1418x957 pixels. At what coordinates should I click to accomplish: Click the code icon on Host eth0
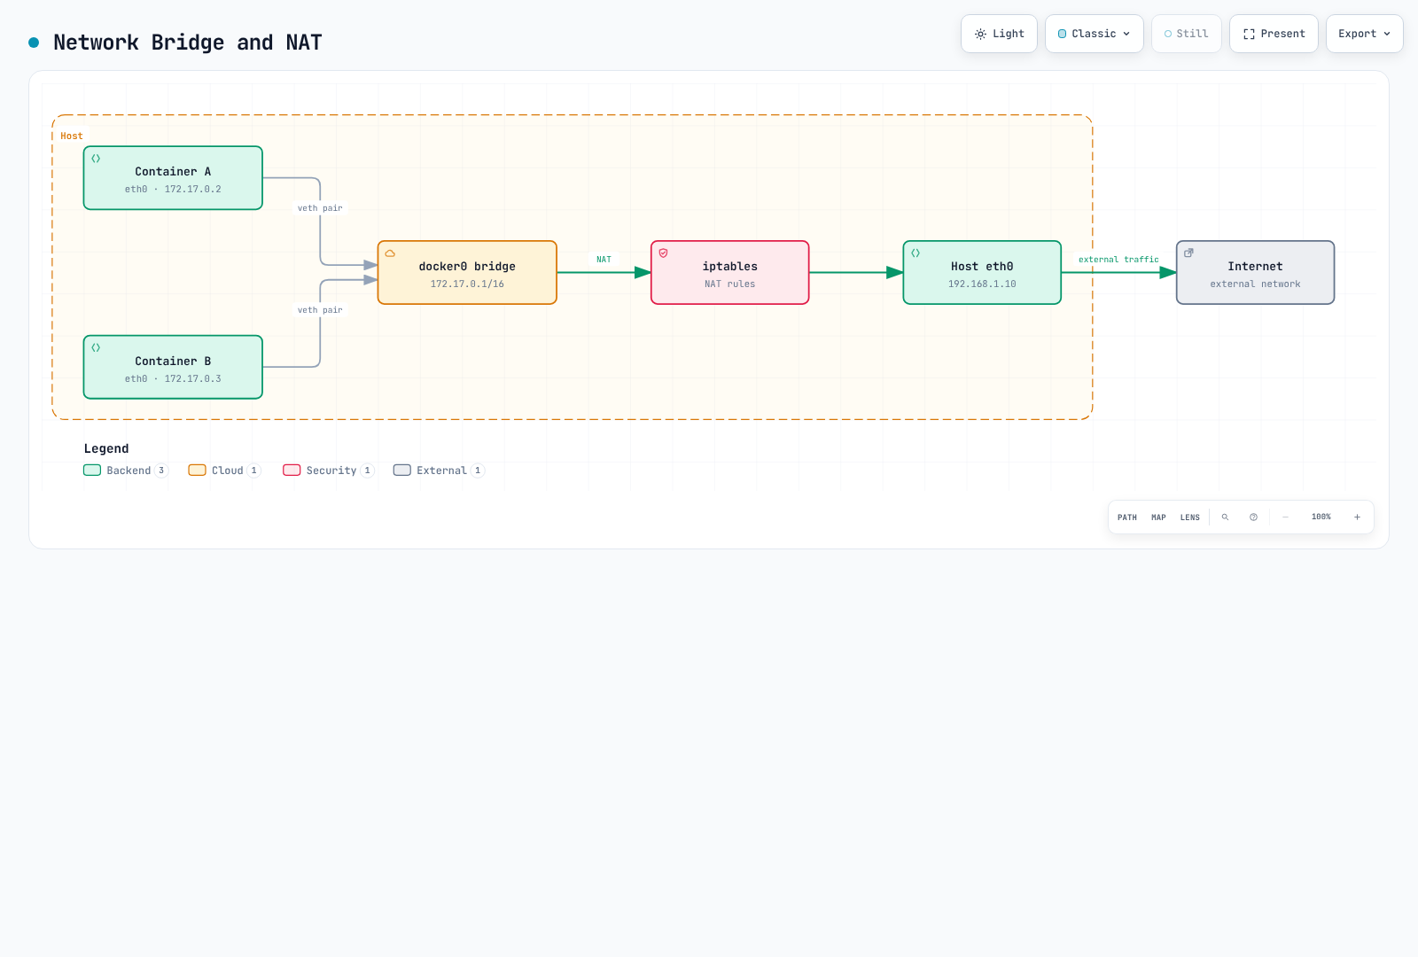(x=915, y=253)
